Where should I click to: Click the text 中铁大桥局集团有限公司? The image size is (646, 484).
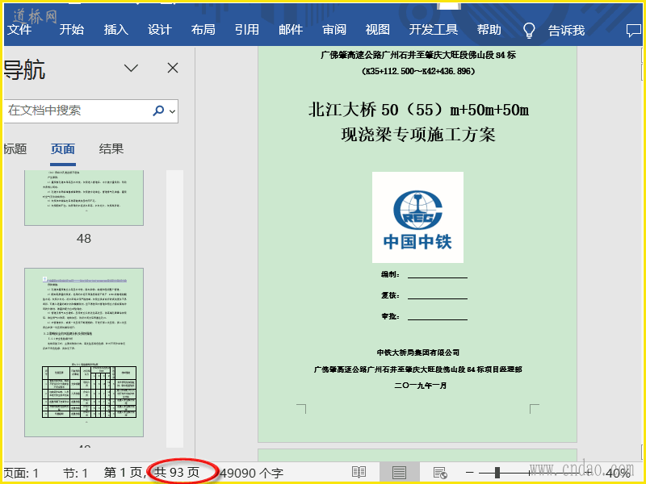tap(417, 353)
